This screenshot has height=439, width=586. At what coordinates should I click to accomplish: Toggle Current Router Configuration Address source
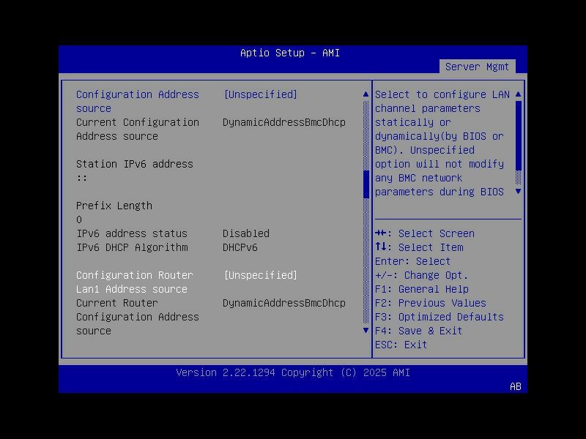tap(284, 302)
